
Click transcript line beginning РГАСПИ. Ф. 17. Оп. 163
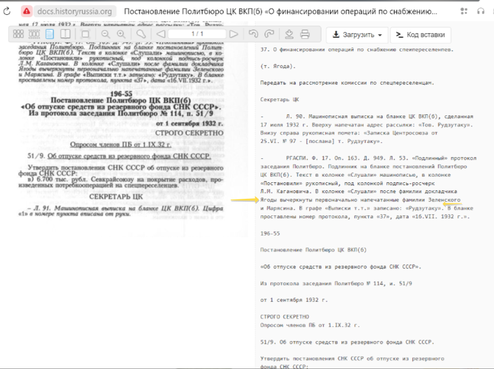tap(368, 158)
